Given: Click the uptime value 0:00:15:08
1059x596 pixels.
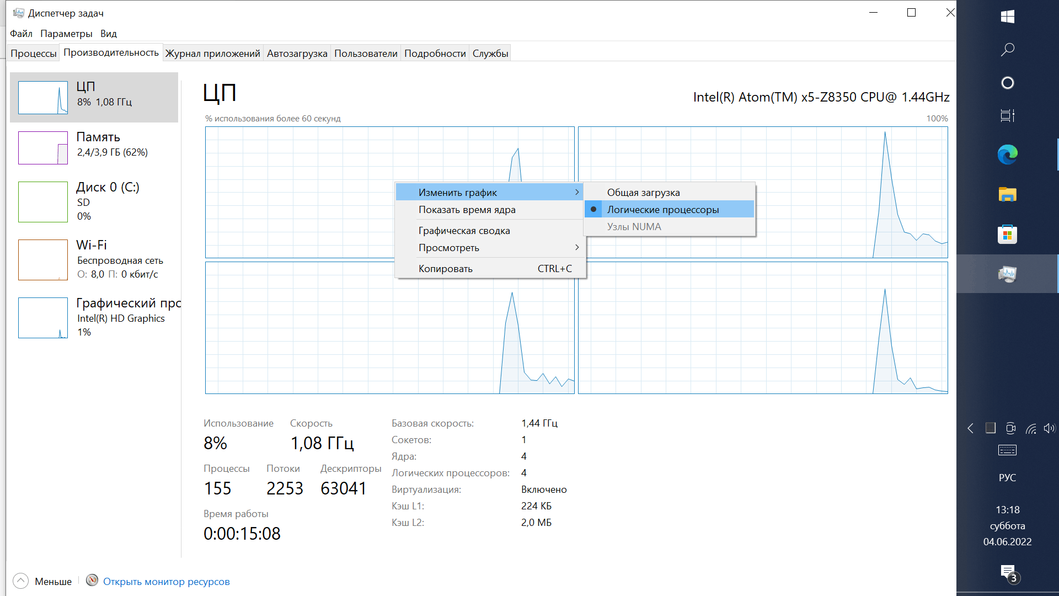Looking at the screenshot, I should tap(242, 534).
